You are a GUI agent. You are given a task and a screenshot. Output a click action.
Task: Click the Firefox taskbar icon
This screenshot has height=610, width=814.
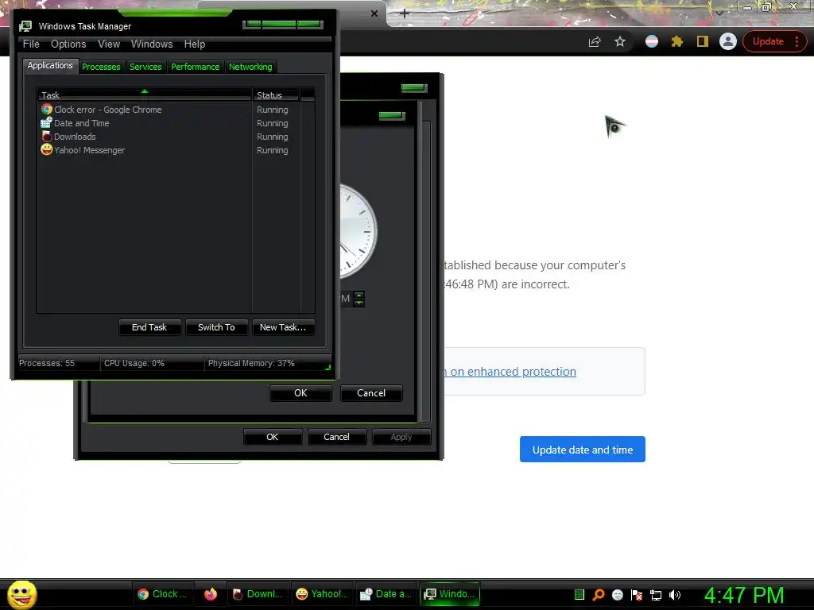pyautogui.click(x=210, y=594)
